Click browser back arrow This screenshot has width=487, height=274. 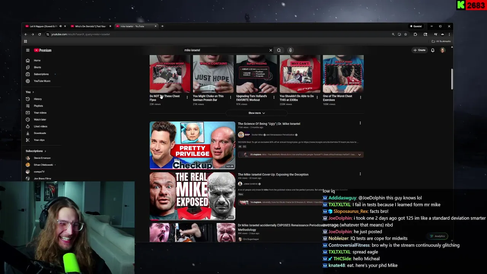[26, 34]
